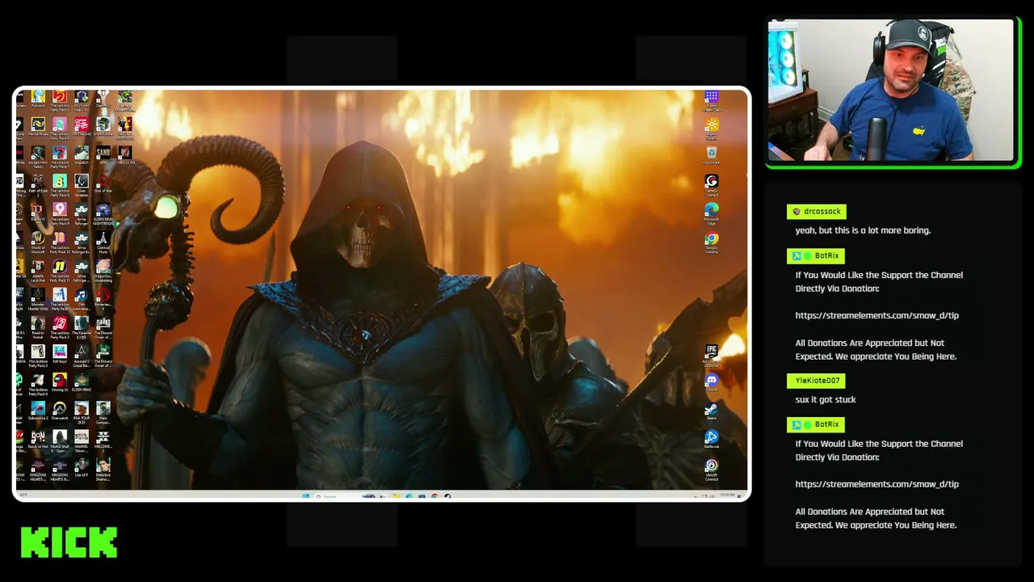Click the streamer webcam feed

coord(891,91)
